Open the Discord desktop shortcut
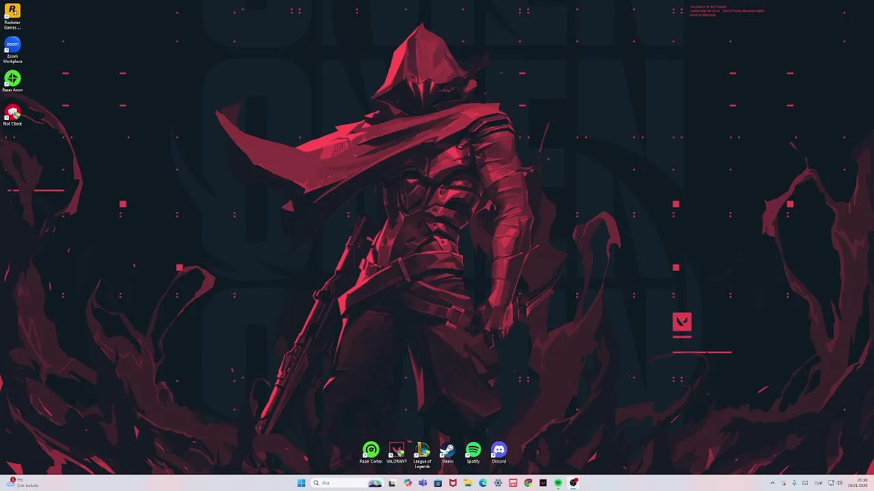 click(x=499, y=453)
